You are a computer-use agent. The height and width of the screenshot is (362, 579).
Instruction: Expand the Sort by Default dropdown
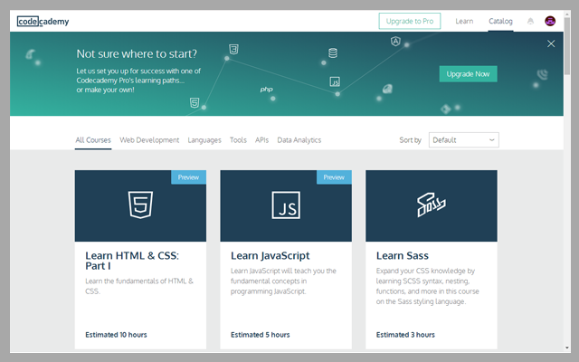[463, 140]
